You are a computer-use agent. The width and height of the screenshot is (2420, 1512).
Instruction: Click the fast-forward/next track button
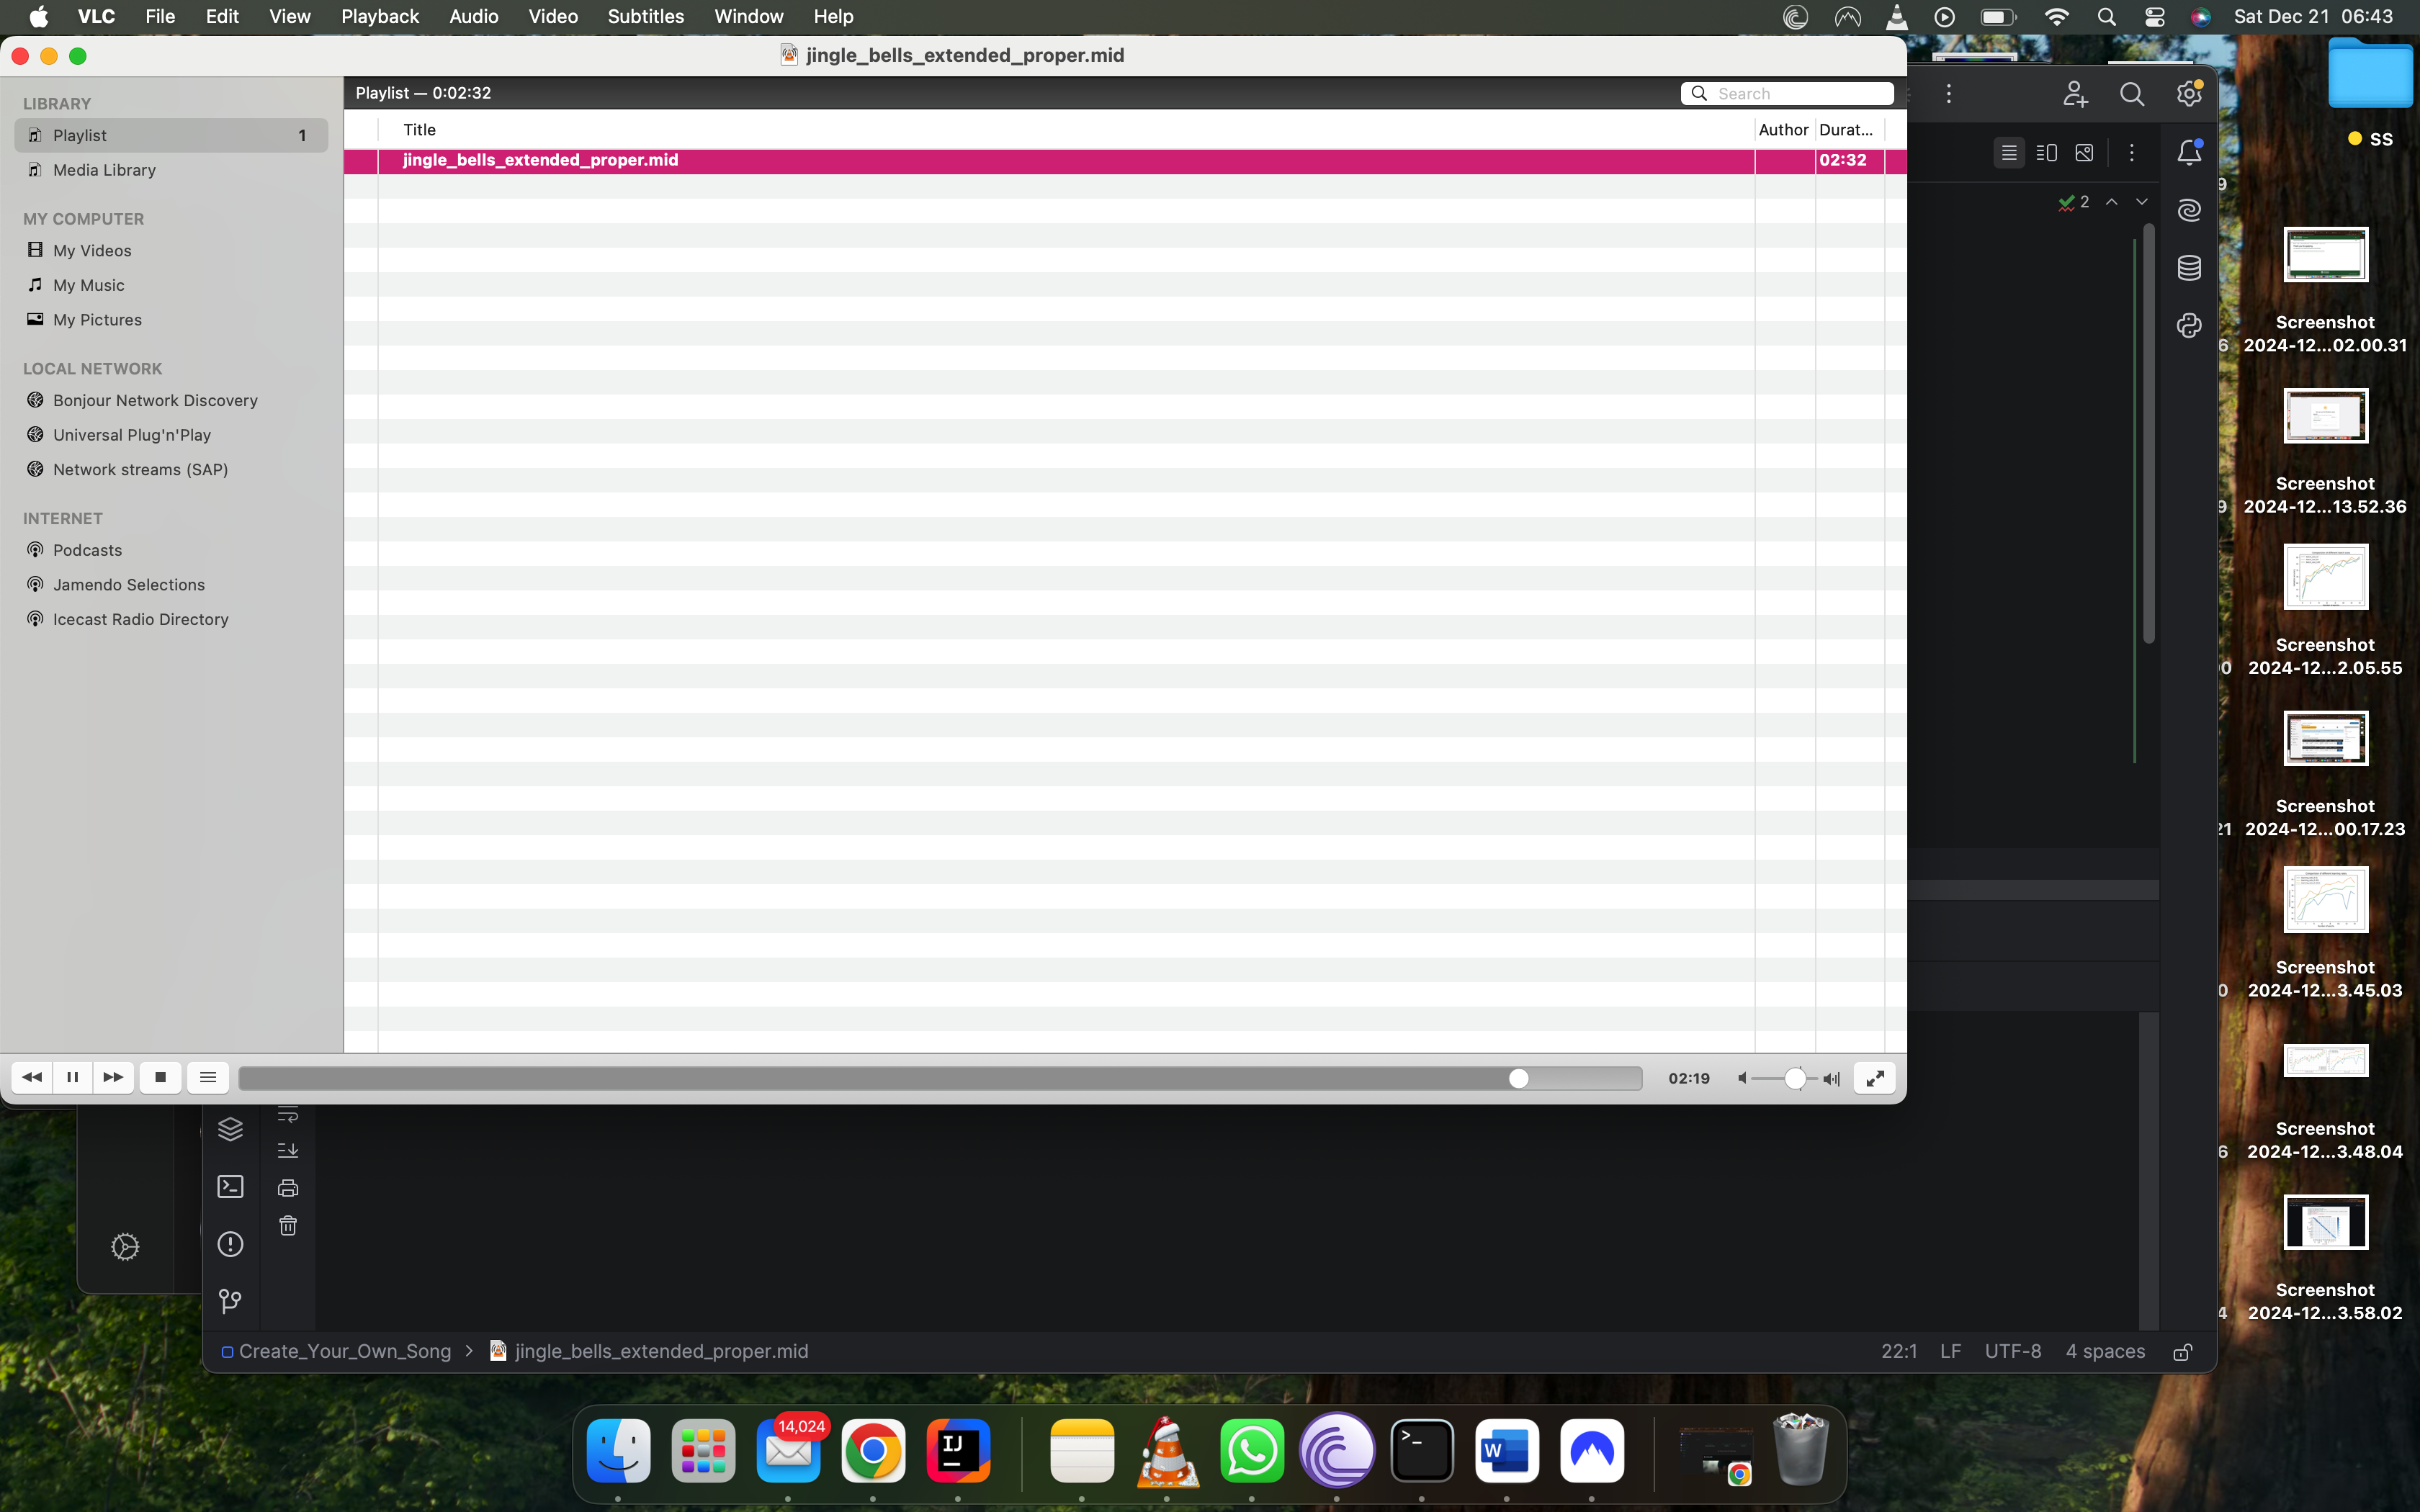click(113, 1077)
